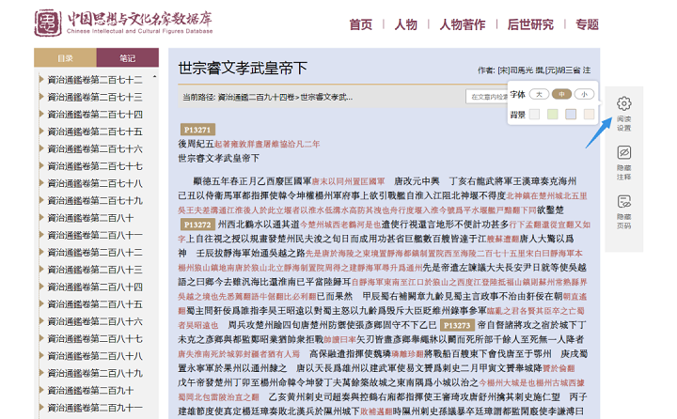
Task: Switch to the 笔记 notes tab
Action: click(126, 57)
